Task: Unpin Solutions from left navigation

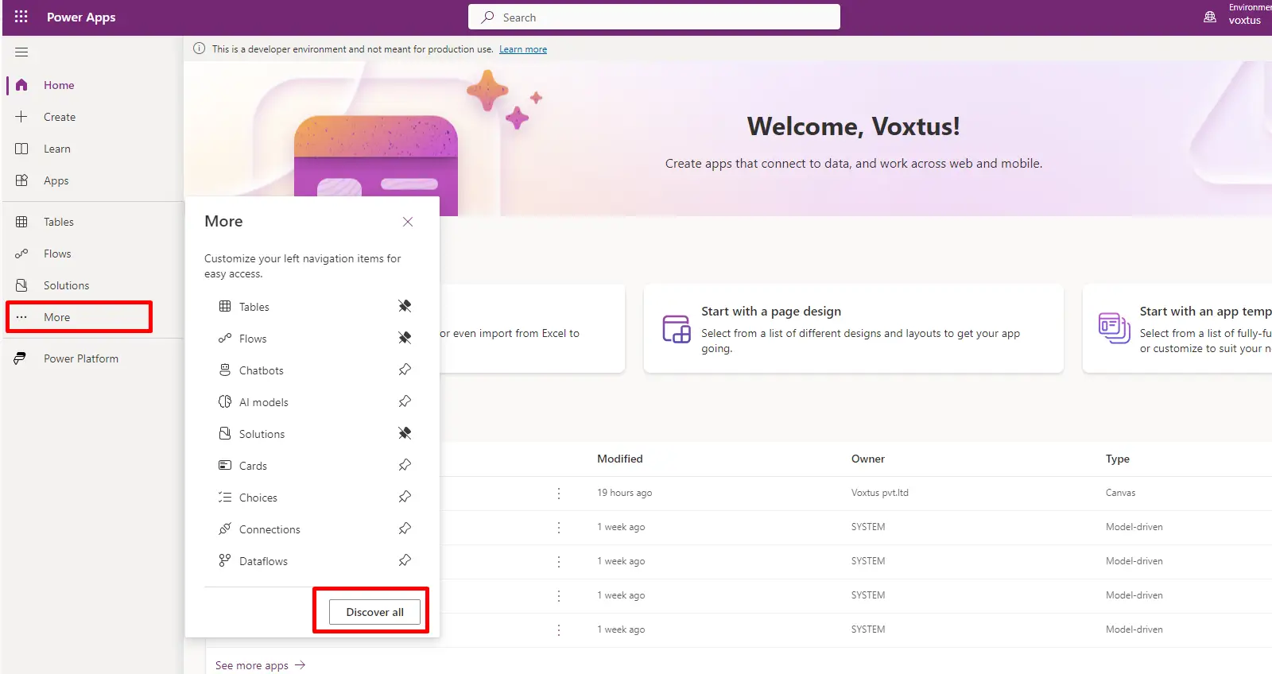Action: point(405,433)
